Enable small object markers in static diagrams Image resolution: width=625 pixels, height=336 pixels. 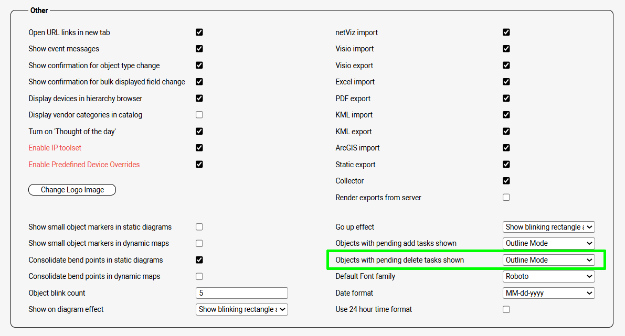coord(199,227)
